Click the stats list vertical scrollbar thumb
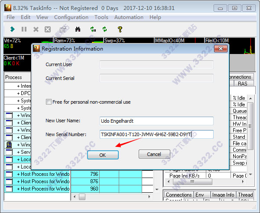 pyautogui.click(x=250, y=126)
